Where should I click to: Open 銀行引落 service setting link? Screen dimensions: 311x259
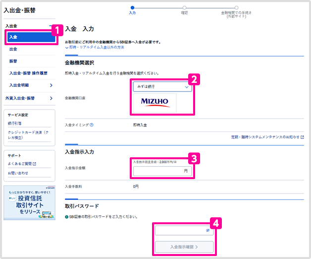(x=14, y=124)
